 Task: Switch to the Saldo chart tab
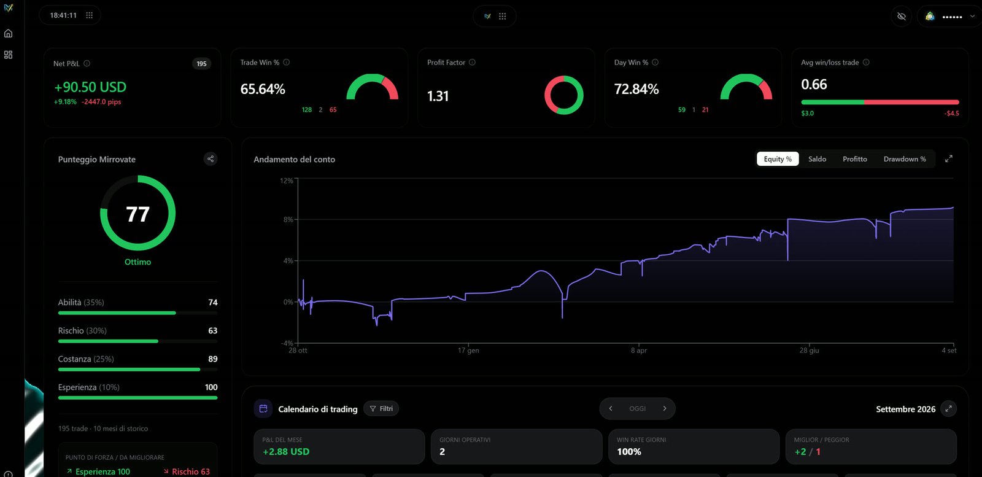817,159
